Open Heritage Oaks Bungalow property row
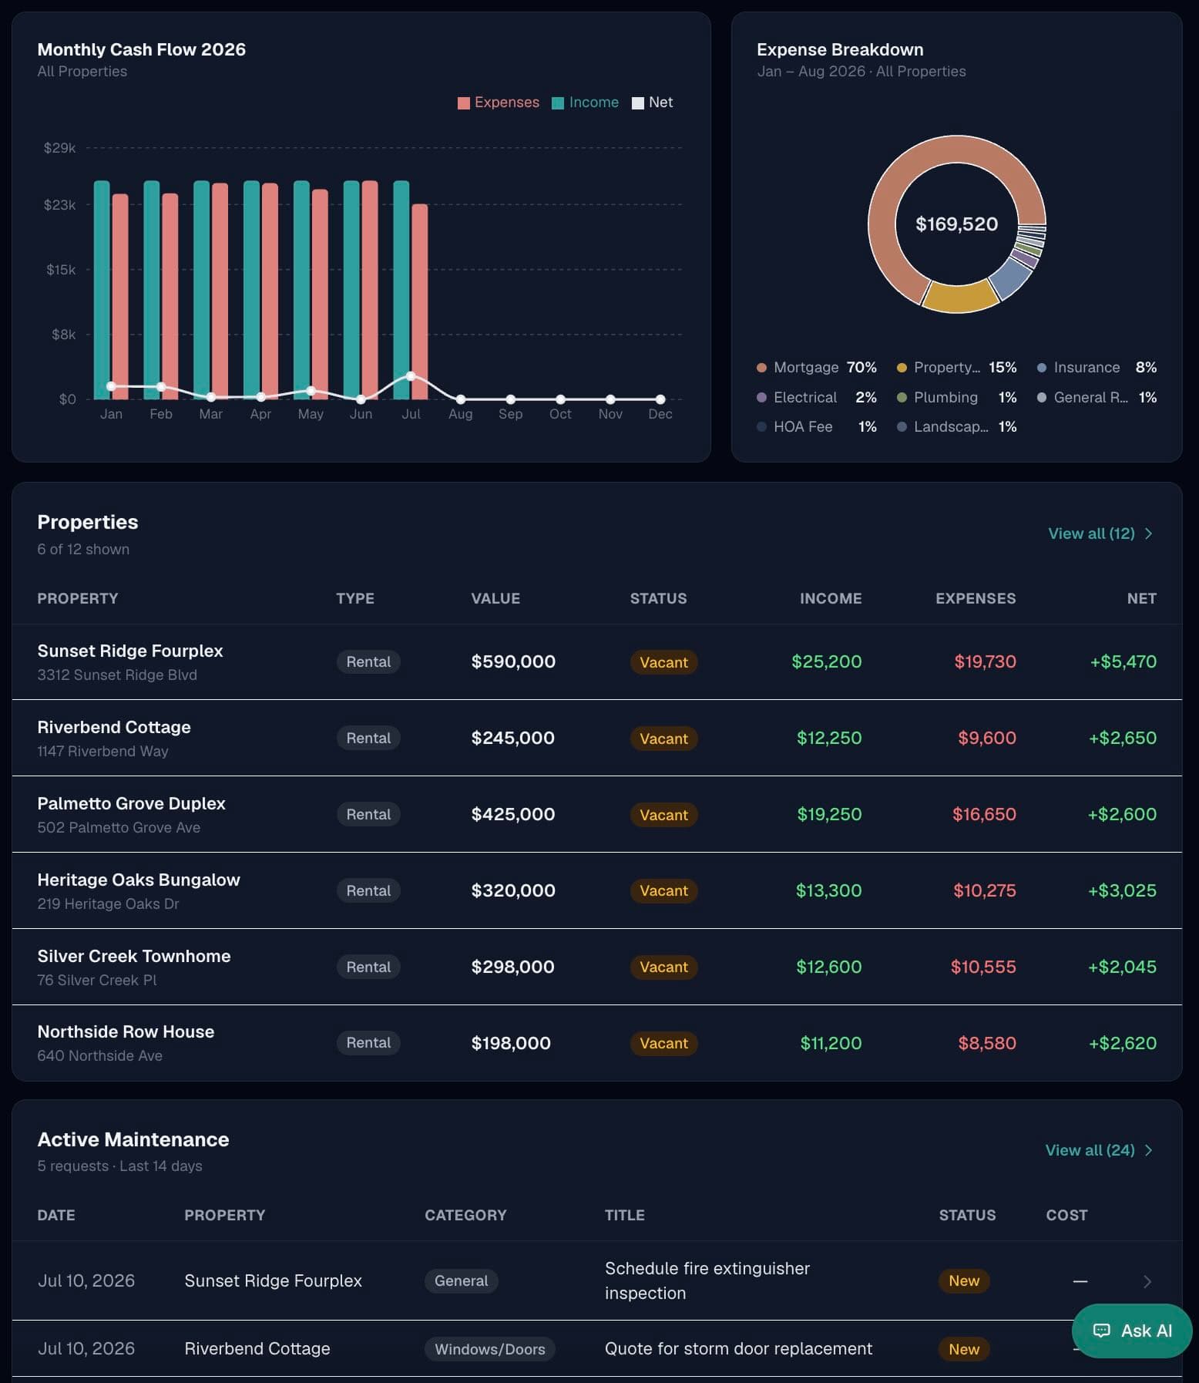This screenshot has height=1383, width=1199. point(597,890)
